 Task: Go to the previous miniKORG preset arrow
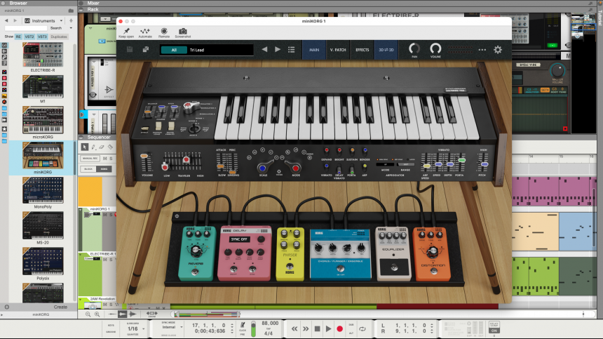264,50
